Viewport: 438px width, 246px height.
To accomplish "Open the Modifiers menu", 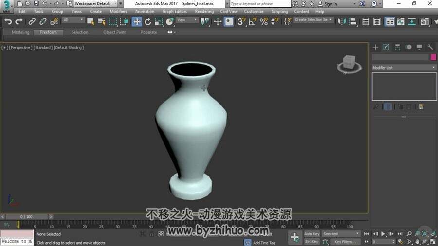I will pyautogui.click(x=118, y=12).
